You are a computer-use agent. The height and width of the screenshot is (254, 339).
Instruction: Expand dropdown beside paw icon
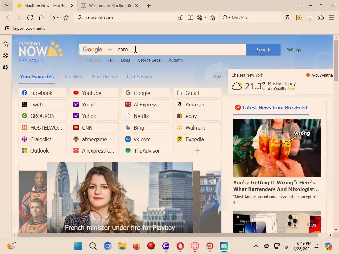205,18
